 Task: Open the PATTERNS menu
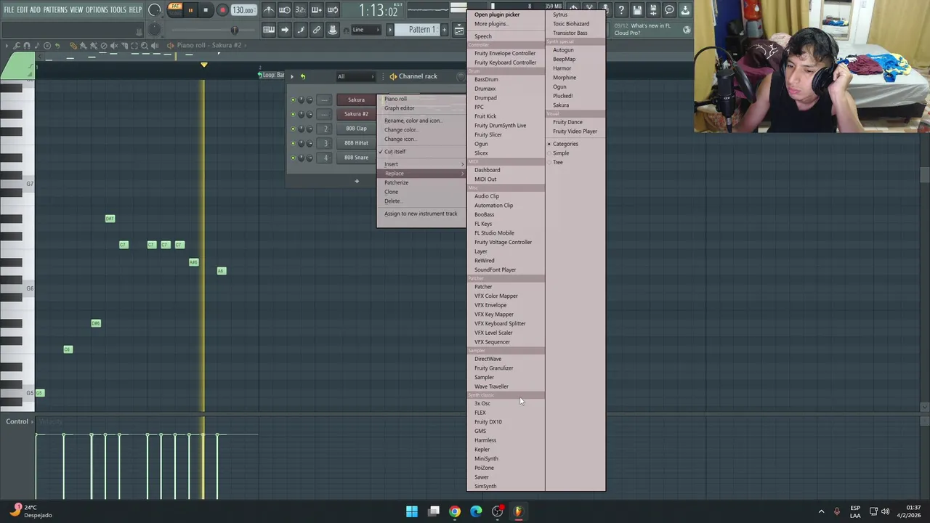coord(55,10)
